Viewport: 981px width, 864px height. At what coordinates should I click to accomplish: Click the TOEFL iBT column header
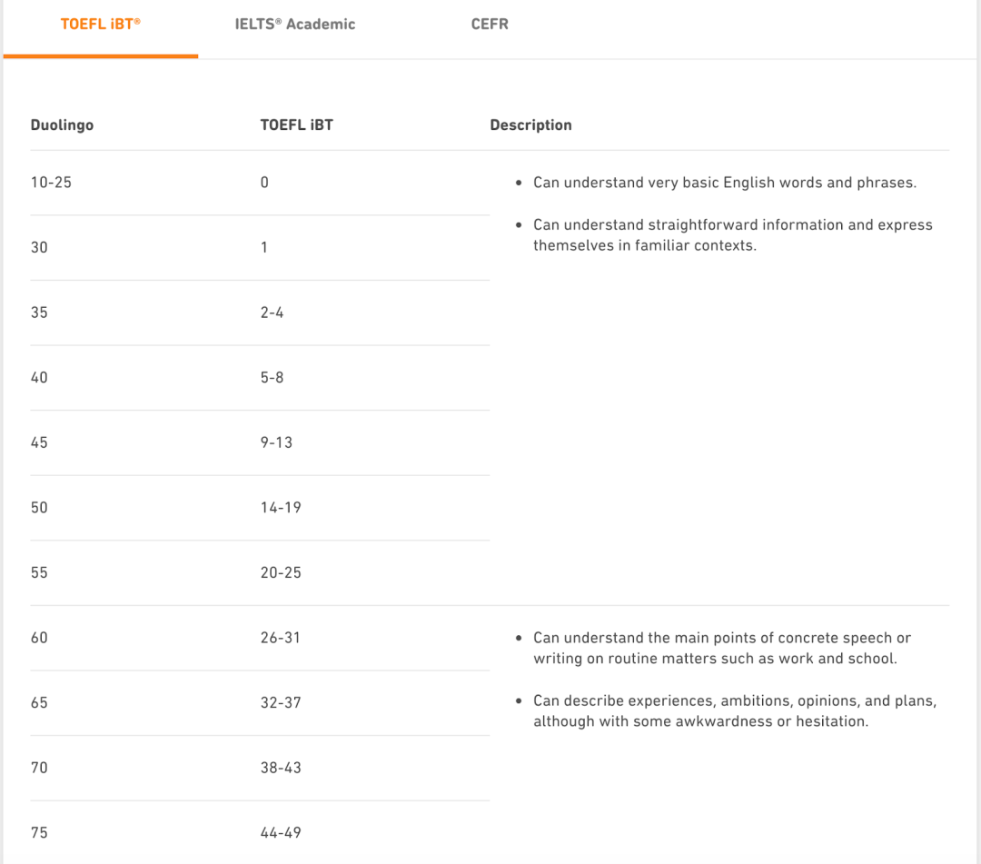click(296, 125)
